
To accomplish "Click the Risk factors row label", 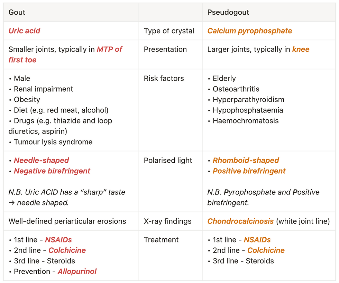I will pyautogui.click(x=164, y=79).
